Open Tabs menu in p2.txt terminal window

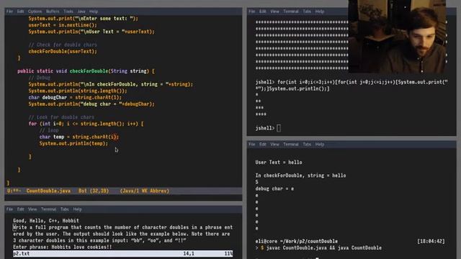(65, 209)
